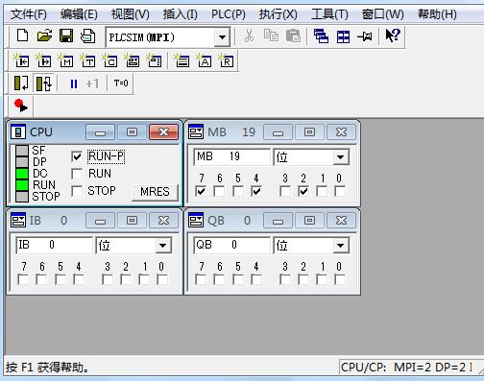Click the Copy icon
Viewport: 484px width, 381px height.
click(271, 36)
